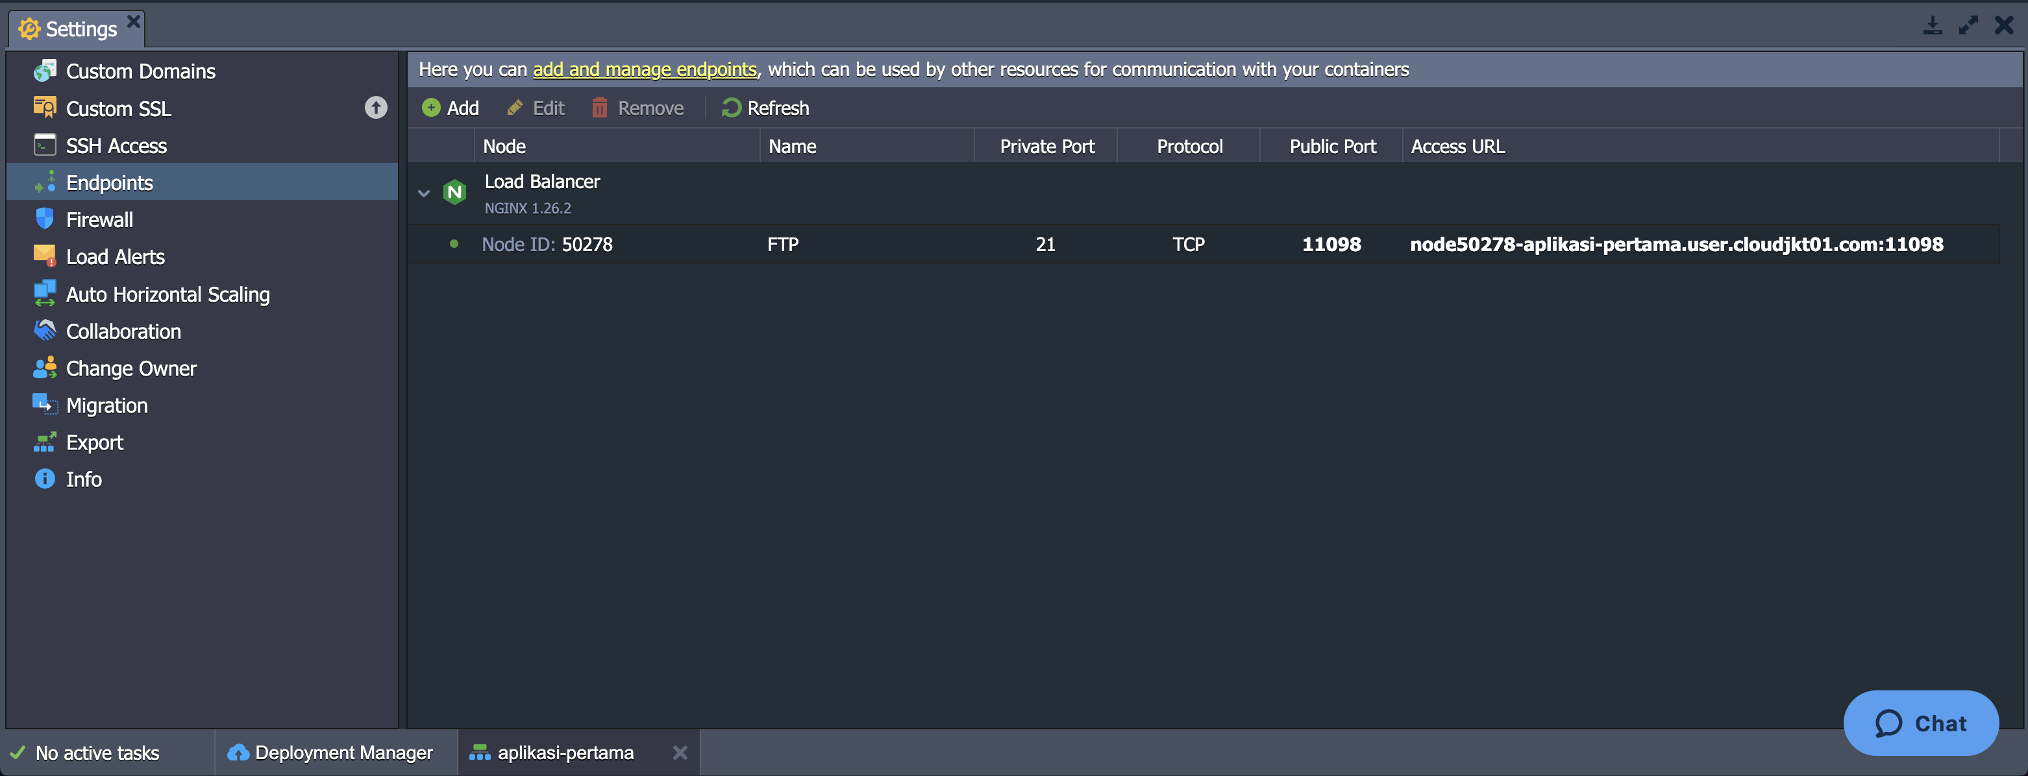Click the Auto Horizontal Scaling icon
2028x776 pixels.
click(x=45, y=293)
